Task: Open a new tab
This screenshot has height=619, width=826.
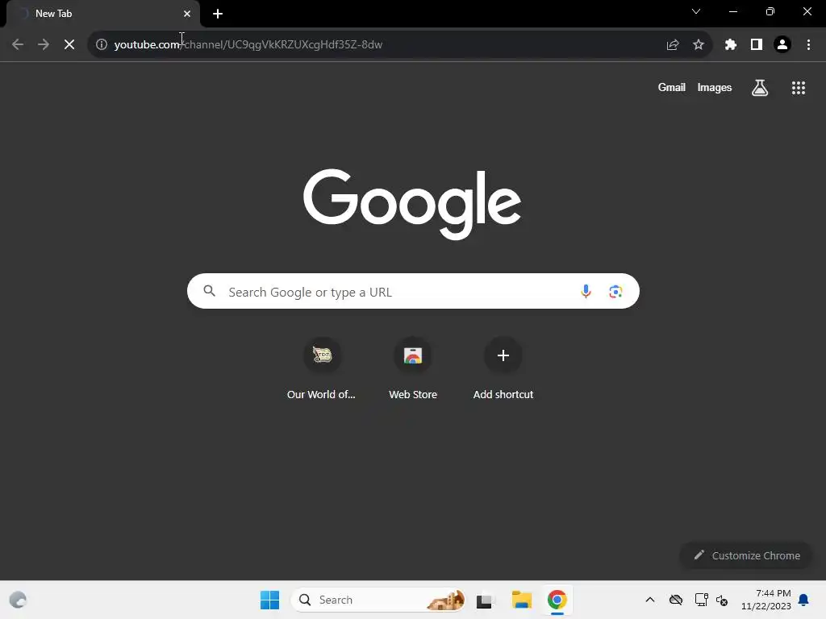Action: (218, 14)
